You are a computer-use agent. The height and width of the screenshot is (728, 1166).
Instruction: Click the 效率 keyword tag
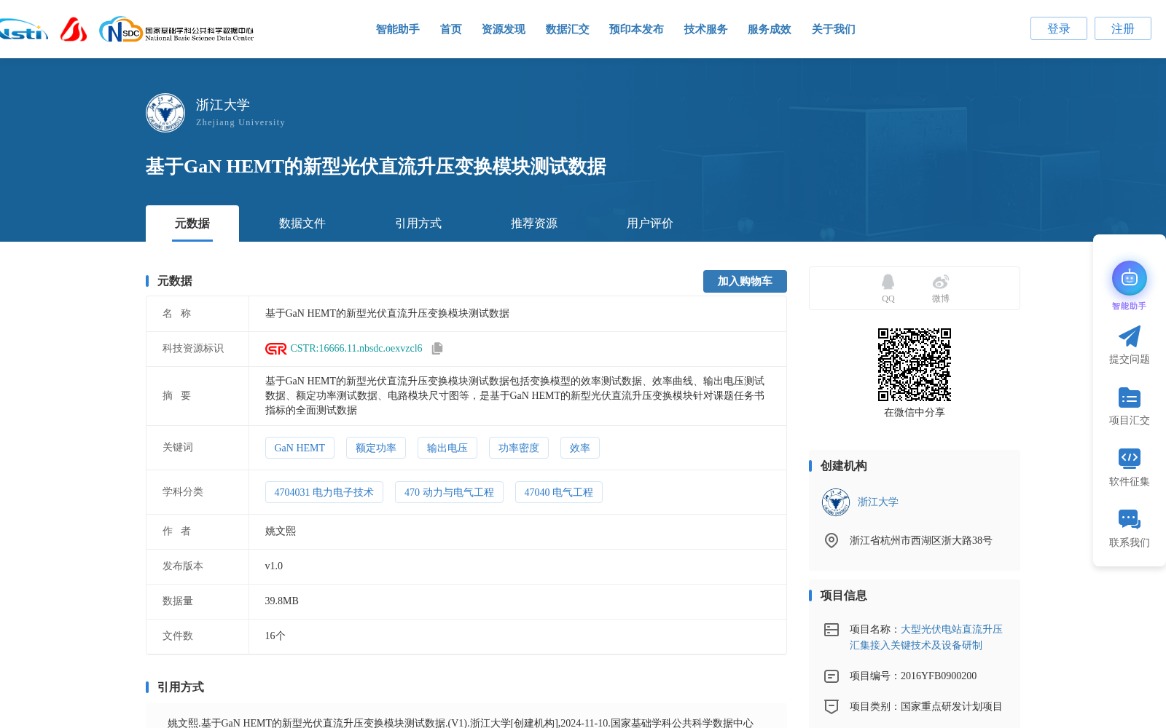[580, 448]
